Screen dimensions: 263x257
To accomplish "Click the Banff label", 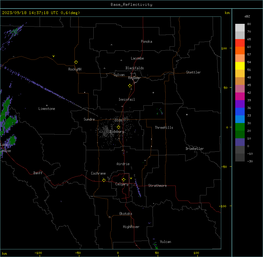I will pos(38,173).
